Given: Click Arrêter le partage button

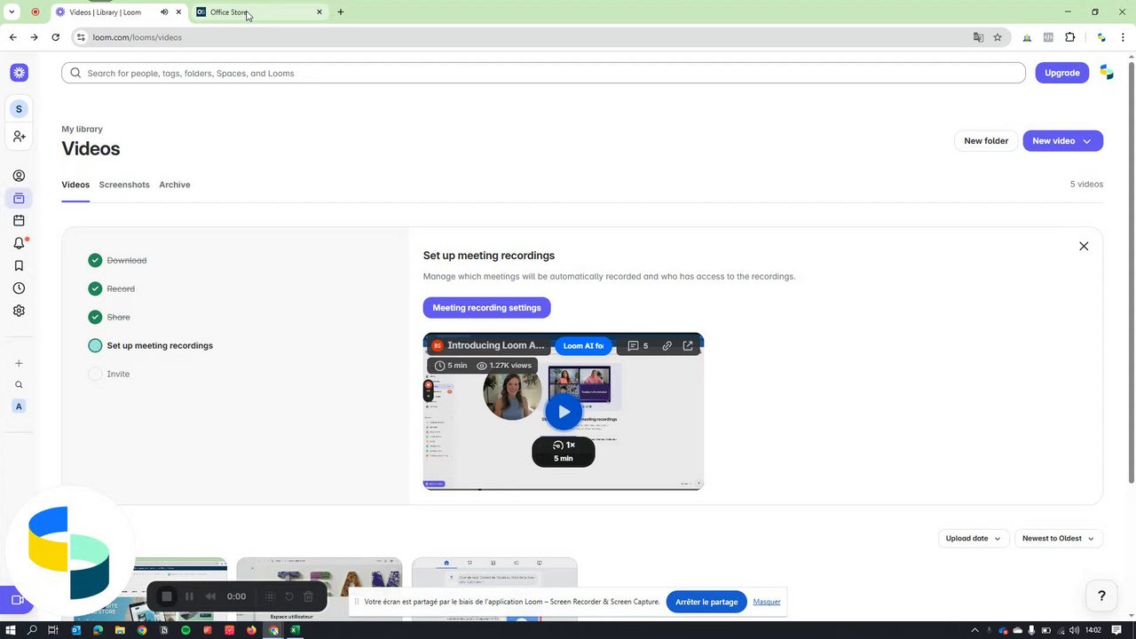Looking at the screenshot, I should coord(706,602).
